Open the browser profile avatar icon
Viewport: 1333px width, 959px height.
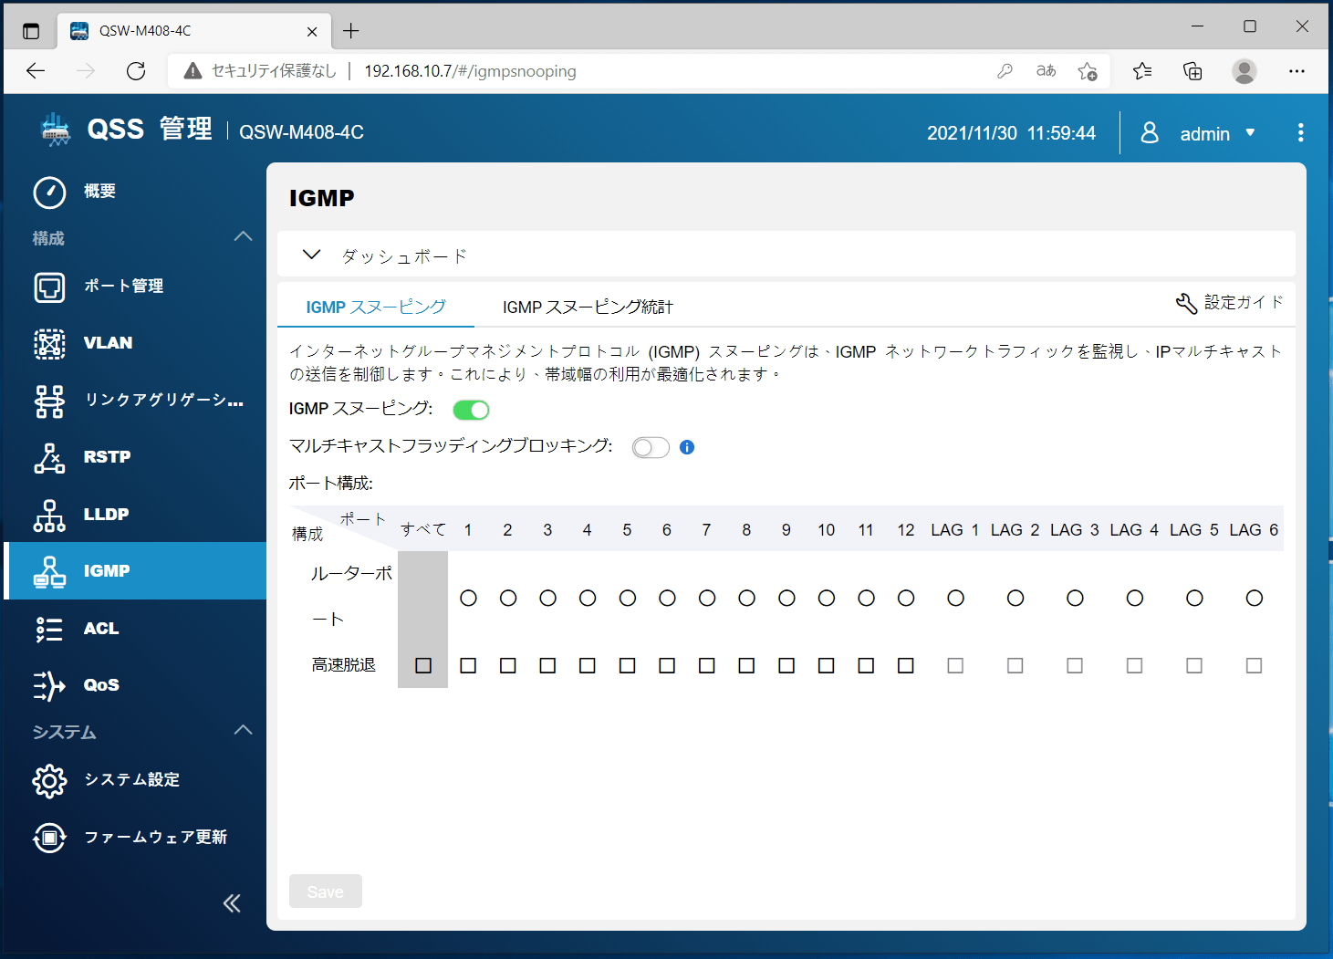tap(1244, 71)
